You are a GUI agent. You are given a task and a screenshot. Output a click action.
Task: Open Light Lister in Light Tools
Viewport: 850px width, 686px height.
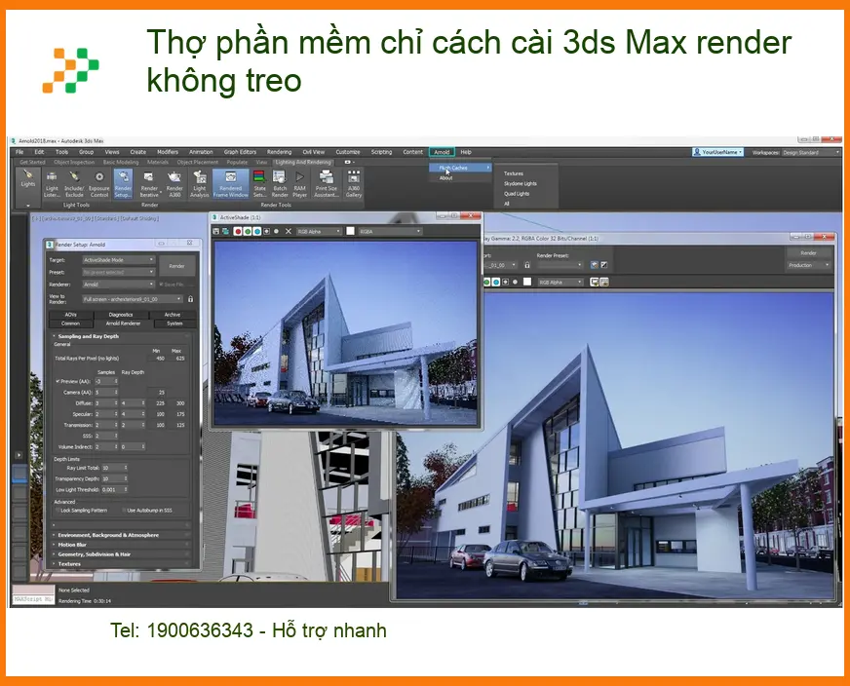(52, 184)
